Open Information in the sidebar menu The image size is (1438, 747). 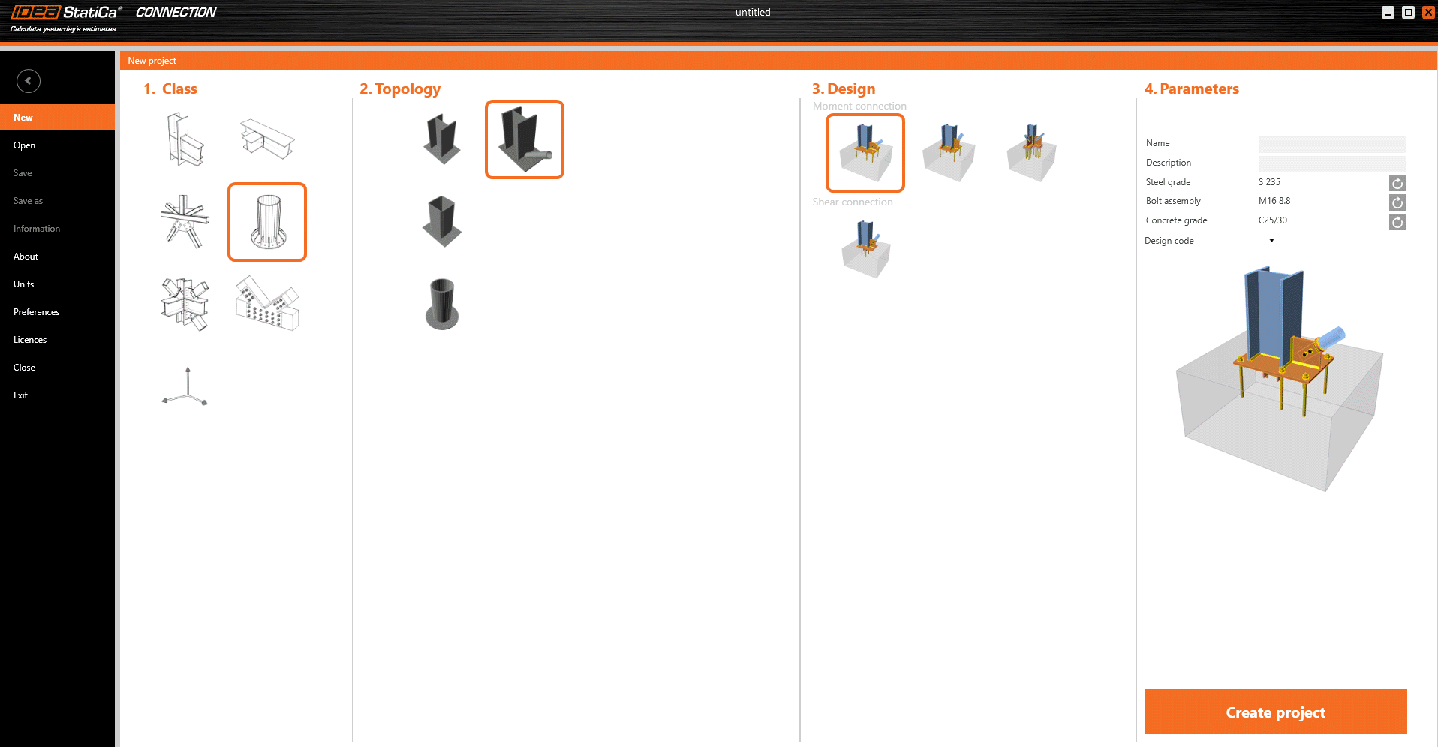[57, 229]
